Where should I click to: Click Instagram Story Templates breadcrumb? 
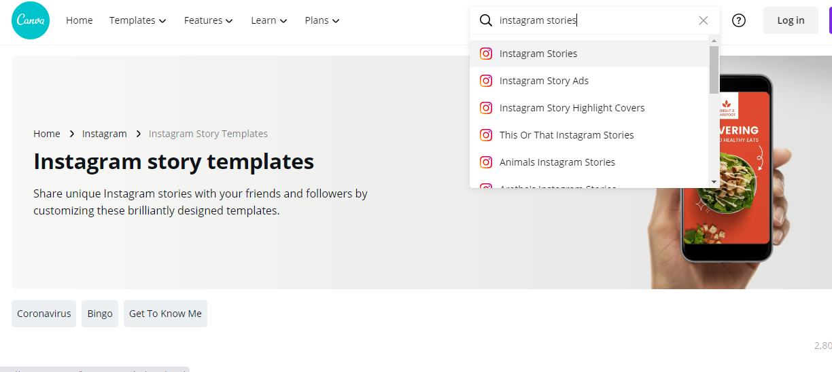(x=208, y=134)
